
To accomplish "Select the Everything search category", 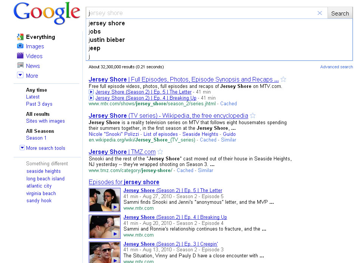I will point(40,37).
